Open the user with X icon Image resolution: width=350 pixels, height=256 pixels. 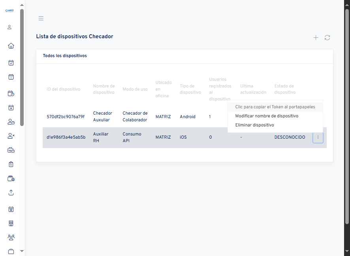[11, 136]
